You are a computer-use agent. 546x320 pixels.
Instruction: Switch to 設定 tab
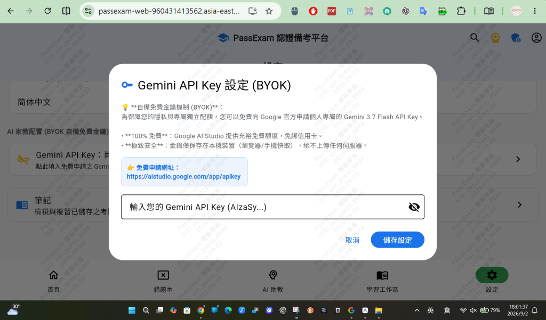(492, 281)
